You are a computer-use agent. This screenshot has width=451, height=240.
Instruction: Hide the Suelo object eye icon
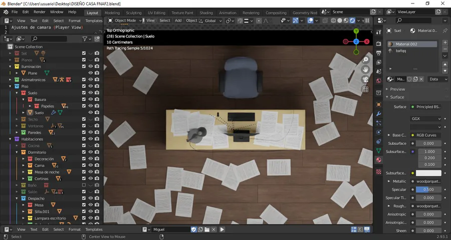[91, 112]
